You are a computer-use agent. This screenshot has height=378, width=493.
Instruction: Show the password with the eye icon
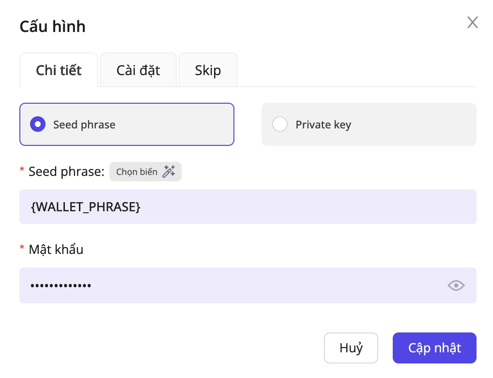pyautogui.click(x=456, y=285)
